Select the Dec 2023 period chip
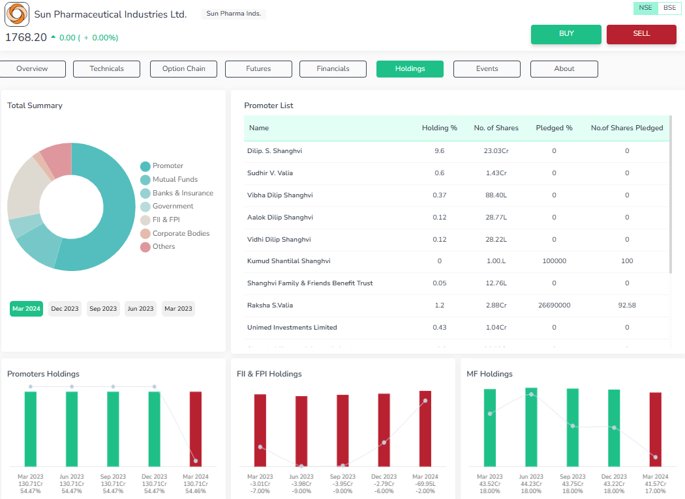Viewport: 685px width, 499px height. click(65, 309)
